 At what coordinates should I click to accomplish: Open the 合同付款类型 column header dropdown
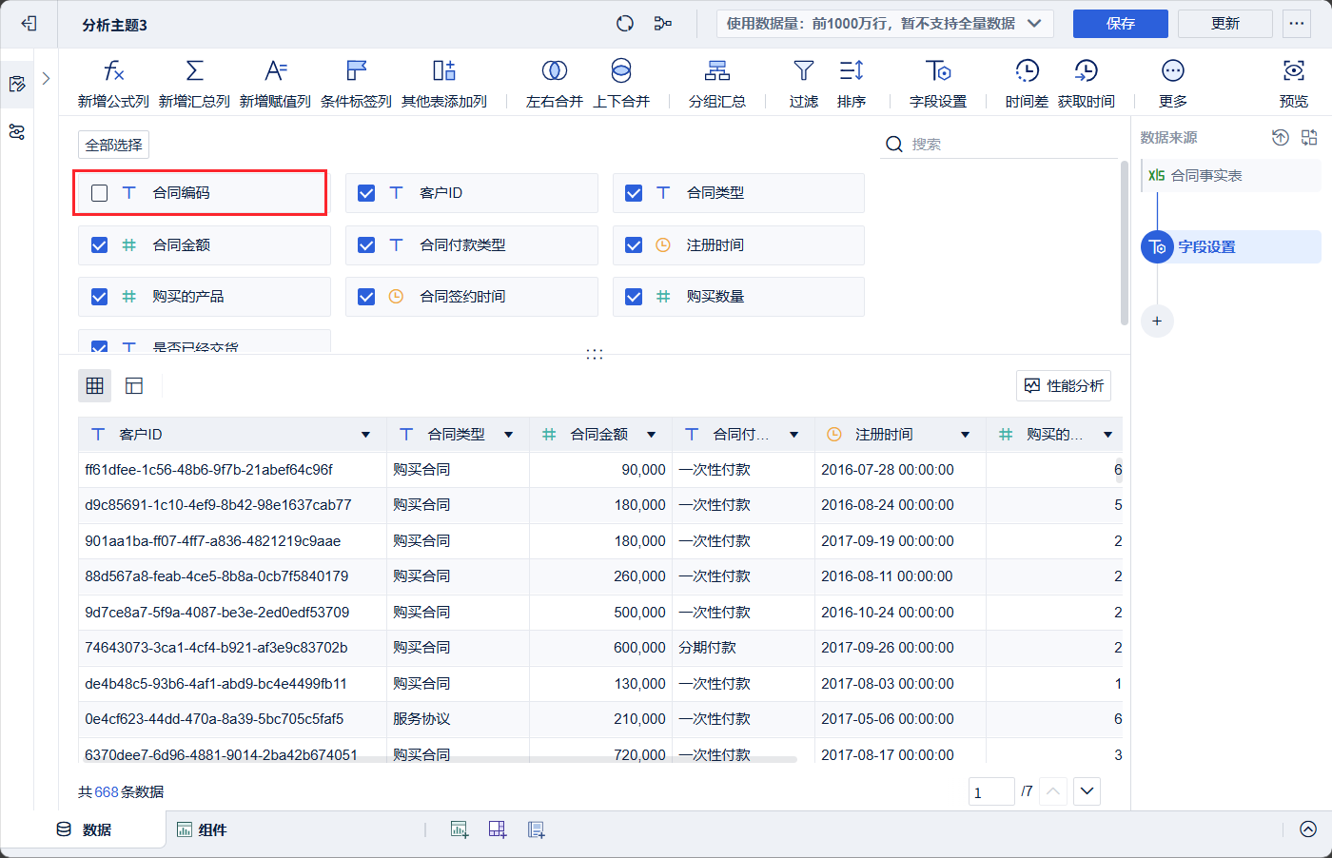click(793, 435)
